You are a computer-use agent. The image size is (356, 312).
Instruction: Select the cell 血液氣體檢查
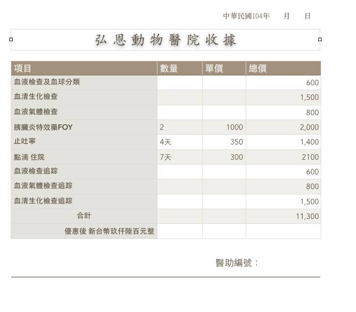(x=84, y=112)
